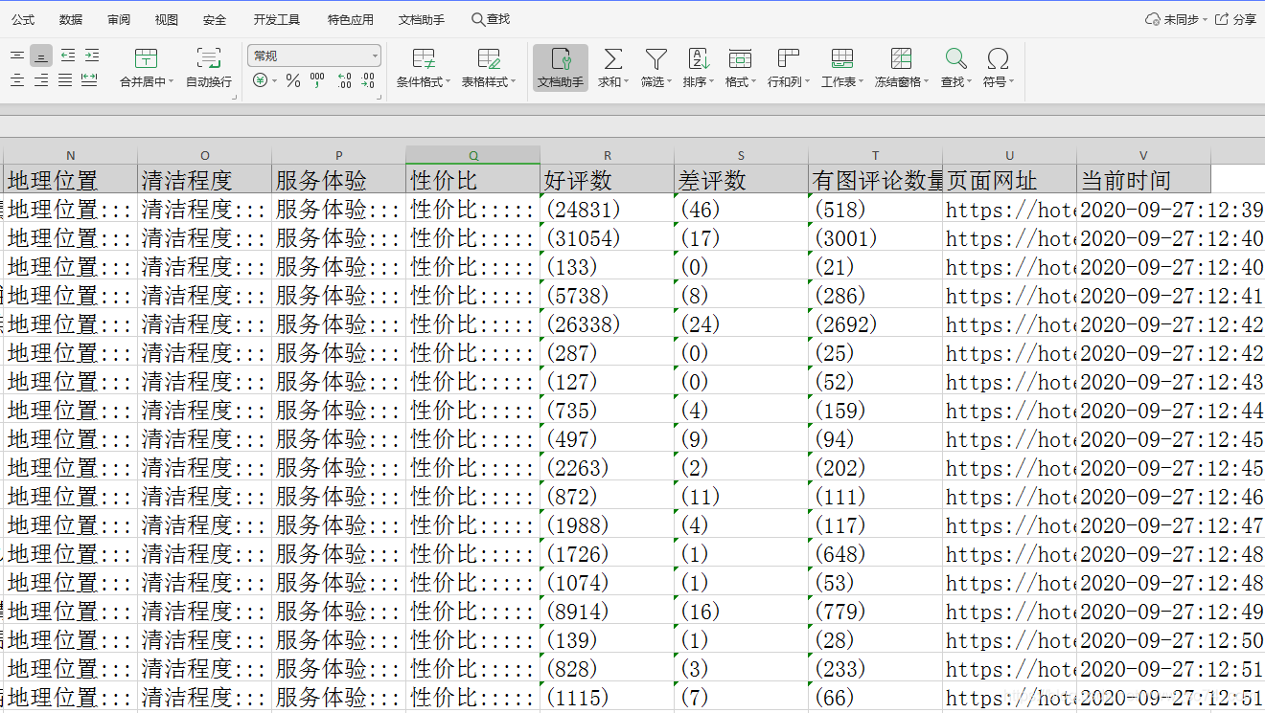The height and width of the screenshot is (713, 1265).
Task: Click the 冻结窗格 freeze panes icon
Action: [902, 58]
